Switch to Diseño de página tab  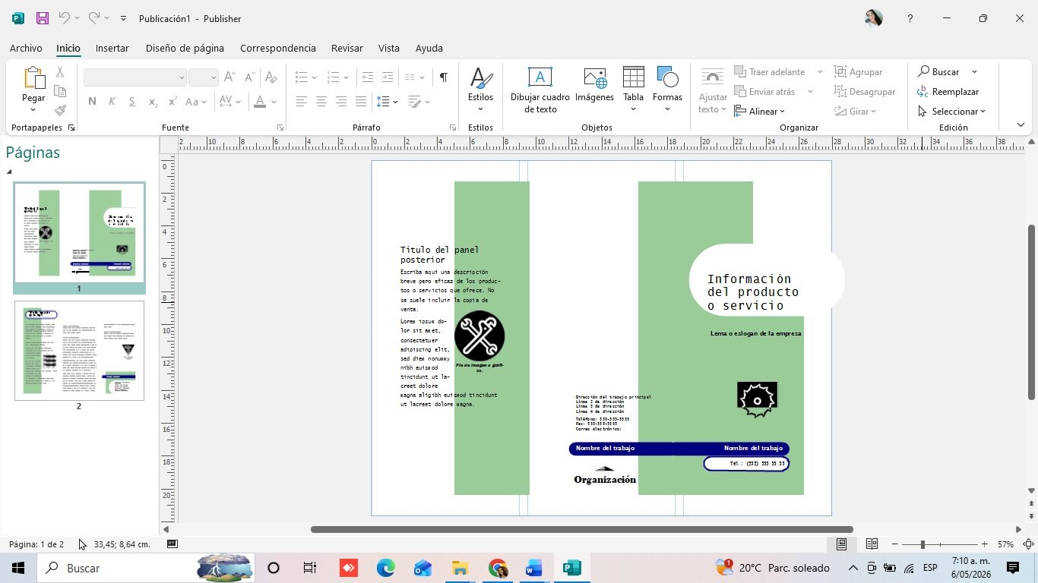click(185, 48)
